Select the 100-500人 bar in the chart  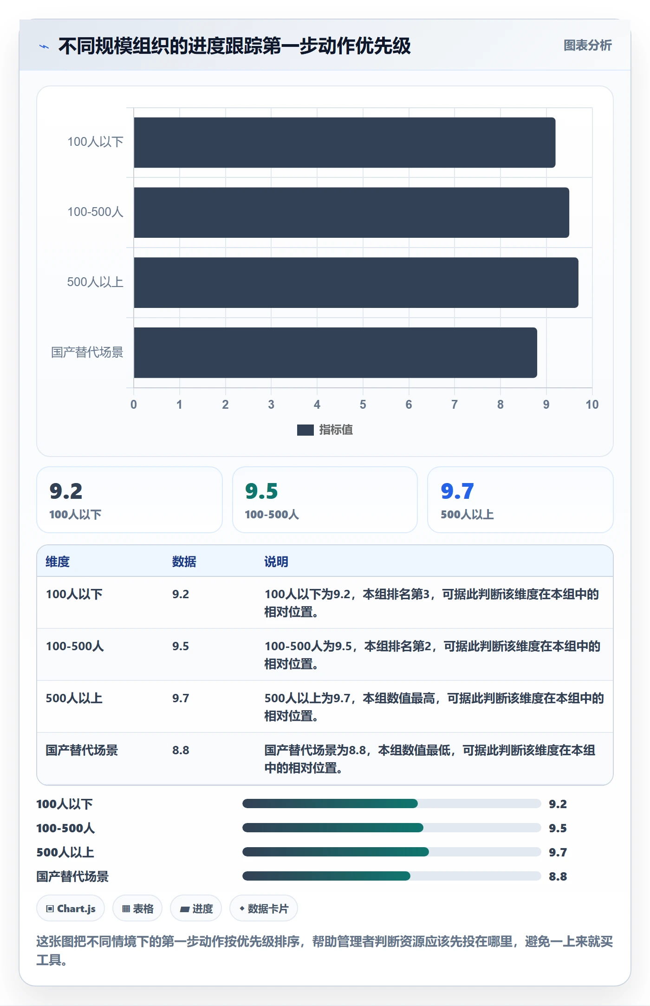point(351,213)
